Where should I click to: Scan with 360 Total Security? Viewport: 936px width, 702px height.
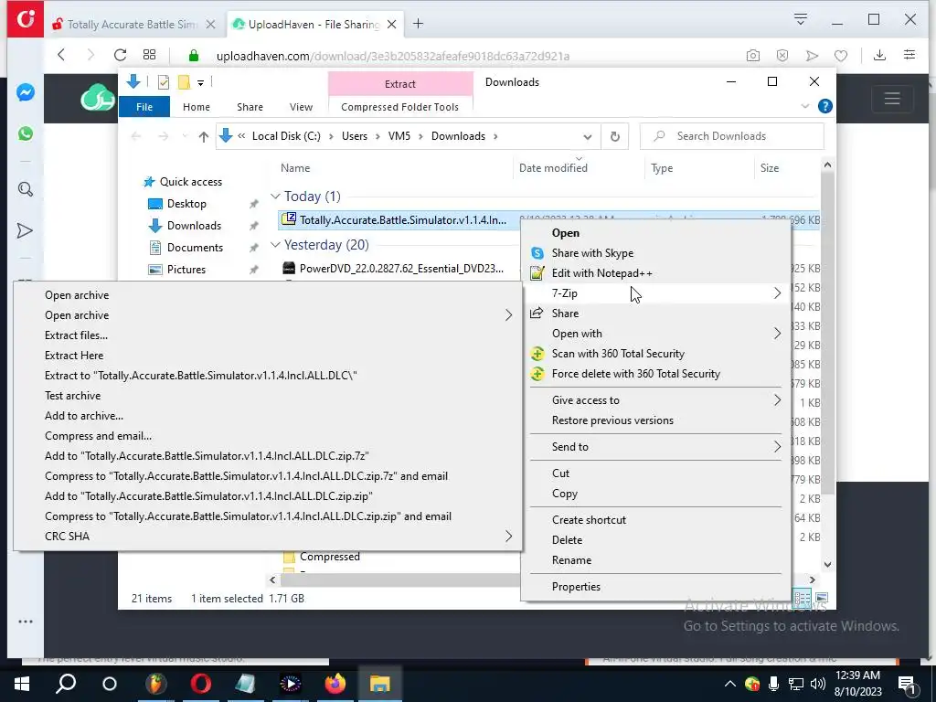click(654, 354)
